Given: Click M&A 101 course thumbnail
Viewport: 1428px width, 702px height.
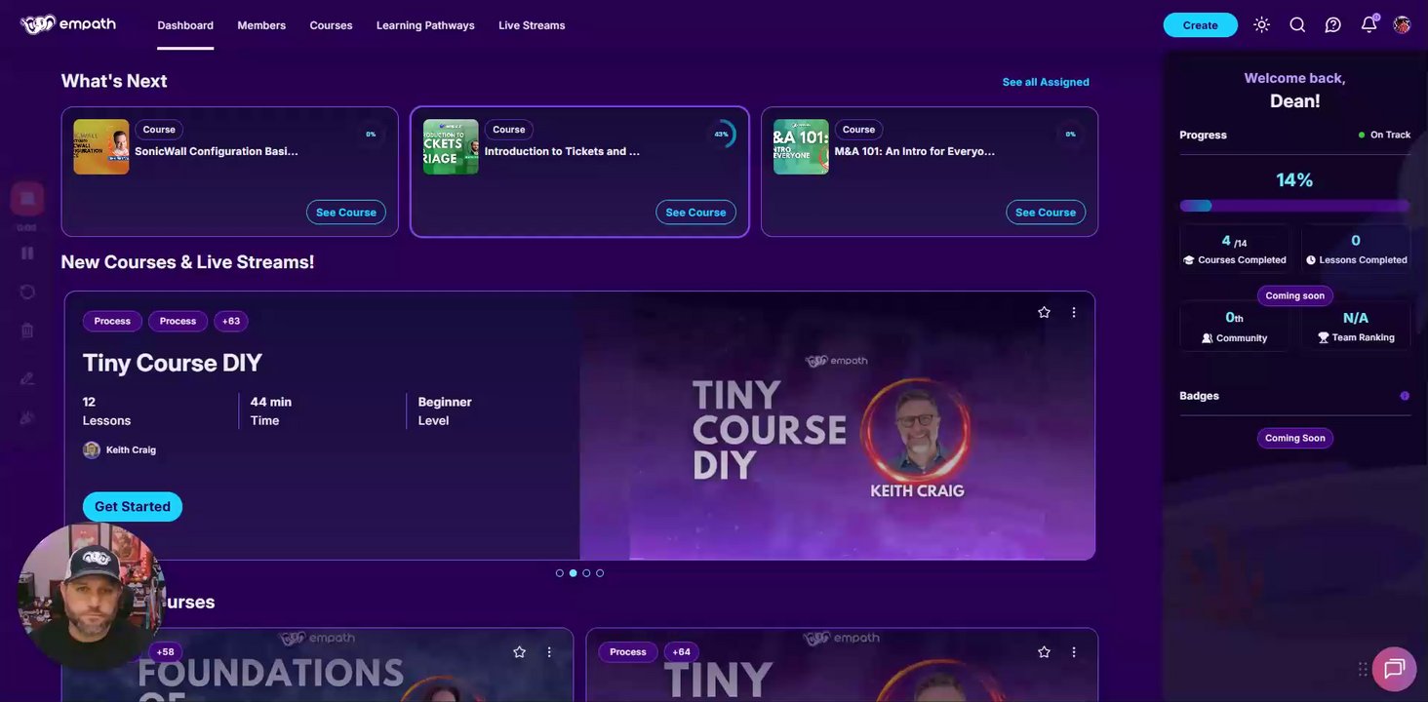Looking at the screenshot, I should 801,147.
